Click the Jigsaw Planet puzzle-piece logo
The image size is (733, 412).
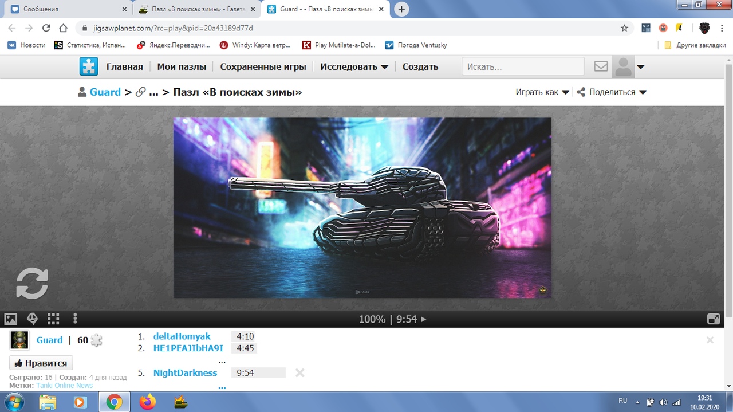pos(89,66)
